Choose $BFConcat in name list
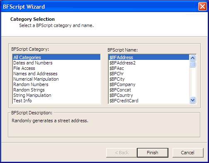 [149, 90]
